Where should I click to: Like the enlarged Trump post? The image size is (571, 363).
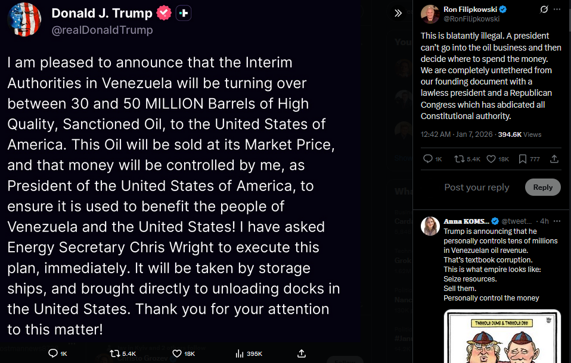click(177, 353)
